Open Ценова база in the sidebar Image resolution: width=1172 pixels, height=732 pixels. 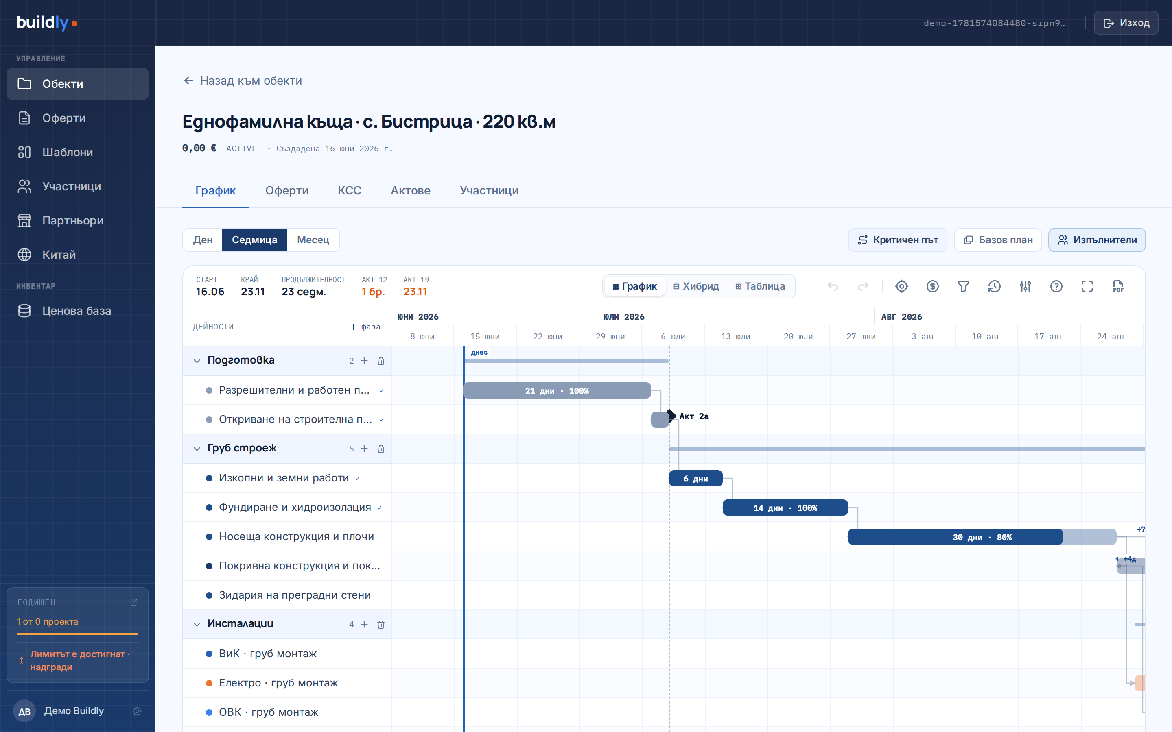(77, 311)
